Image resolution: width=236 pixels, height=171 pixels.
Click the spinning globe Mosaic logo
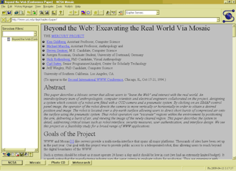[228, 16]
